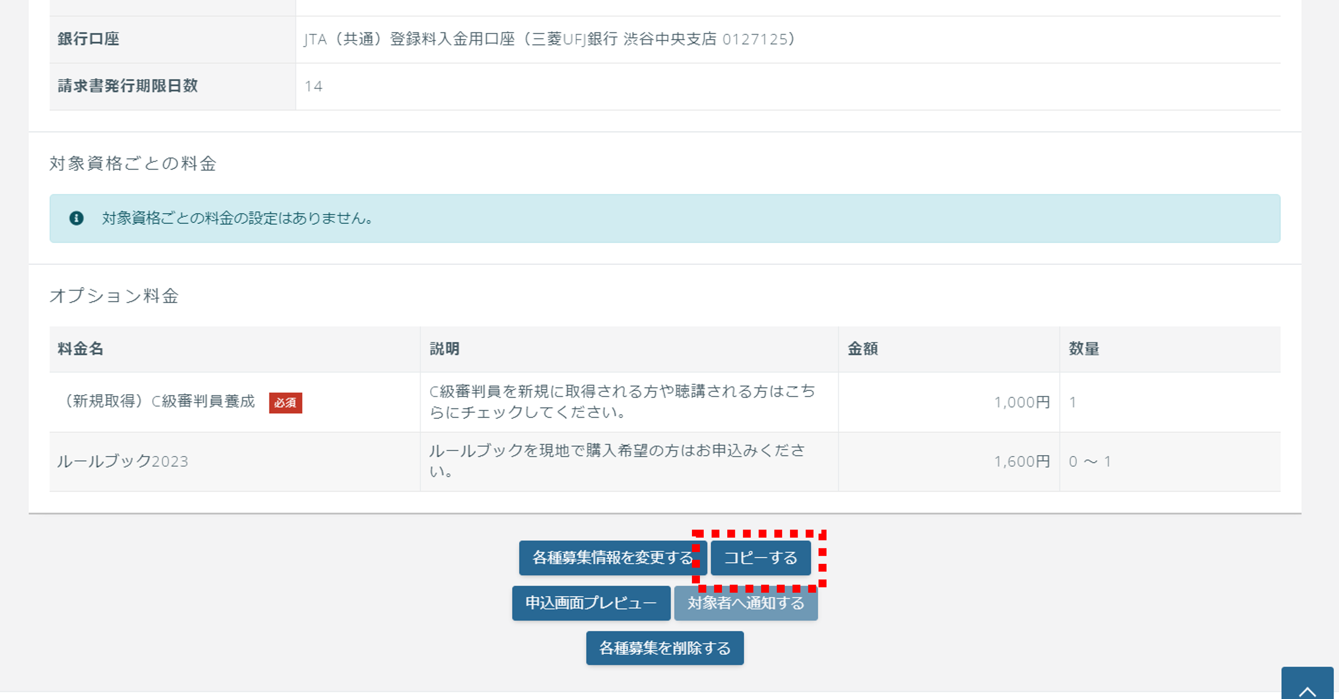Click the 各種募集を削除する button

[665, 648]
